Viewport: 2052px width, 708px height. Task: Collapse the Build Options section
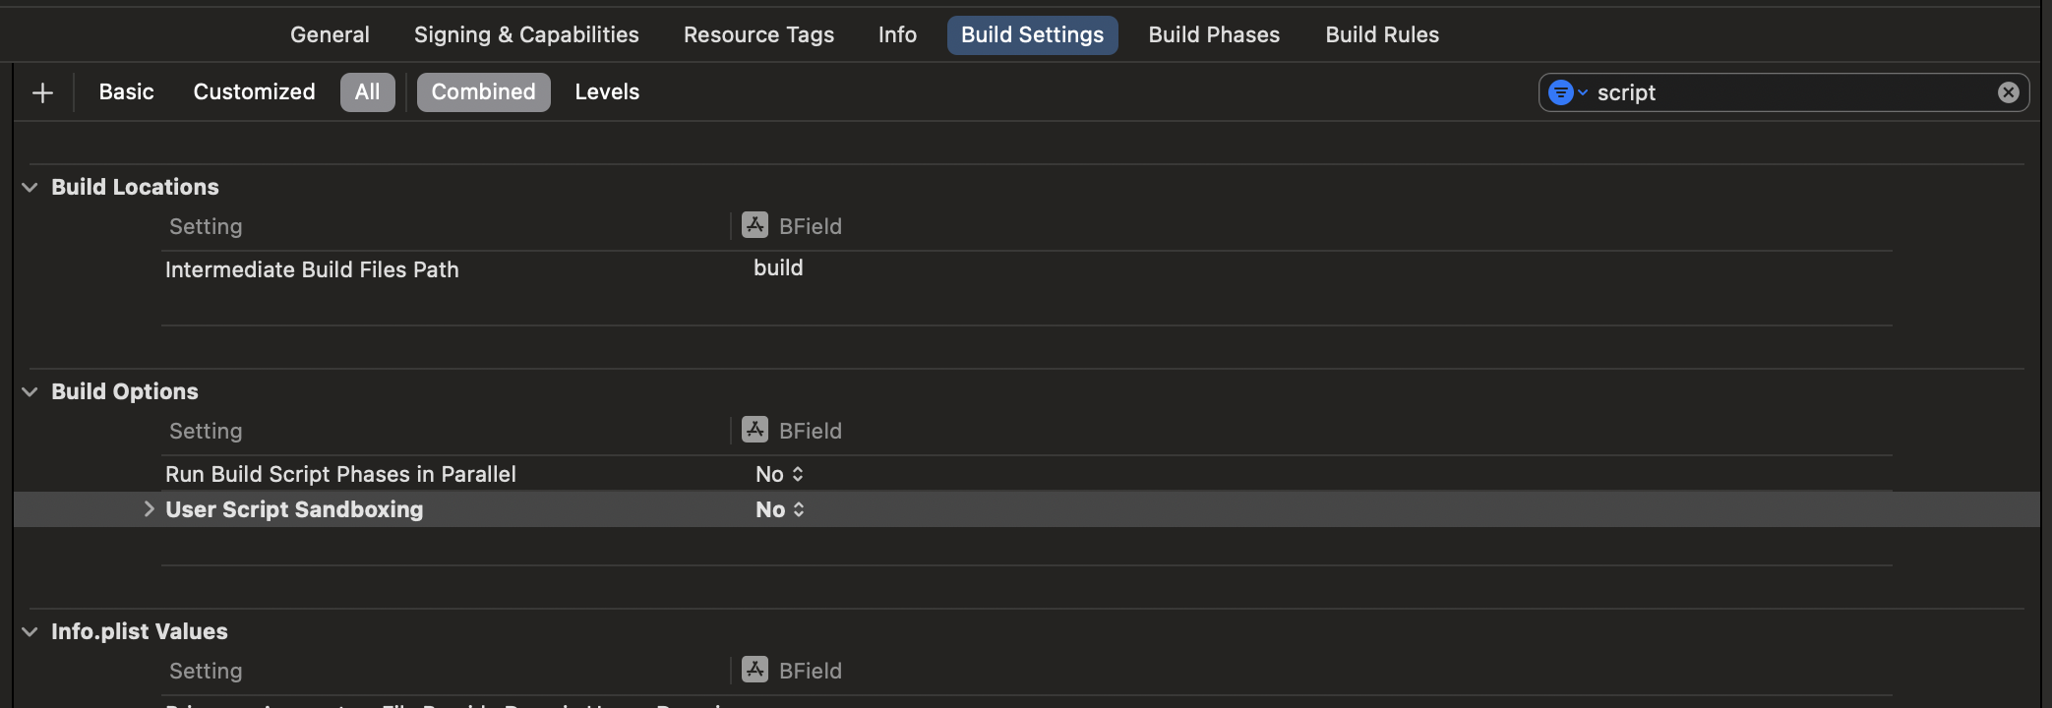[x=29, y=390]
